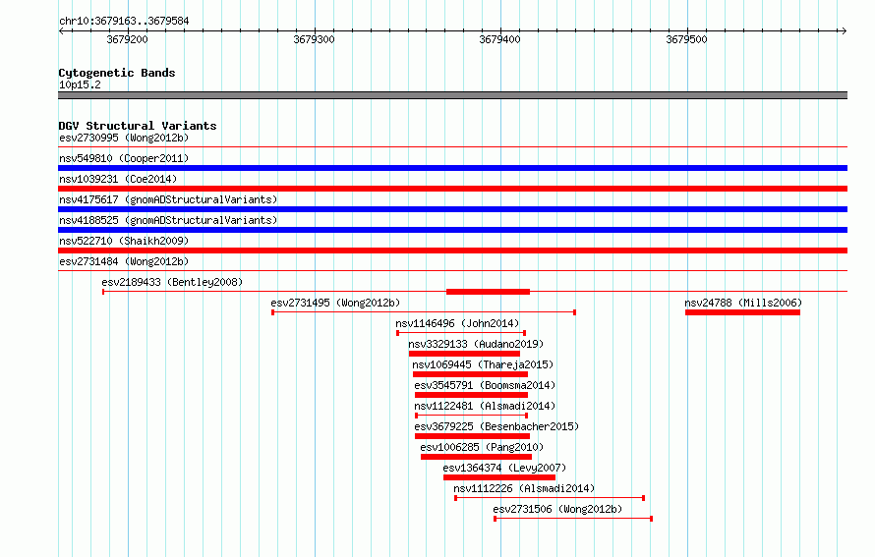
Task: Click the chr10:3679163..3679584 region label
Action: 124,21
